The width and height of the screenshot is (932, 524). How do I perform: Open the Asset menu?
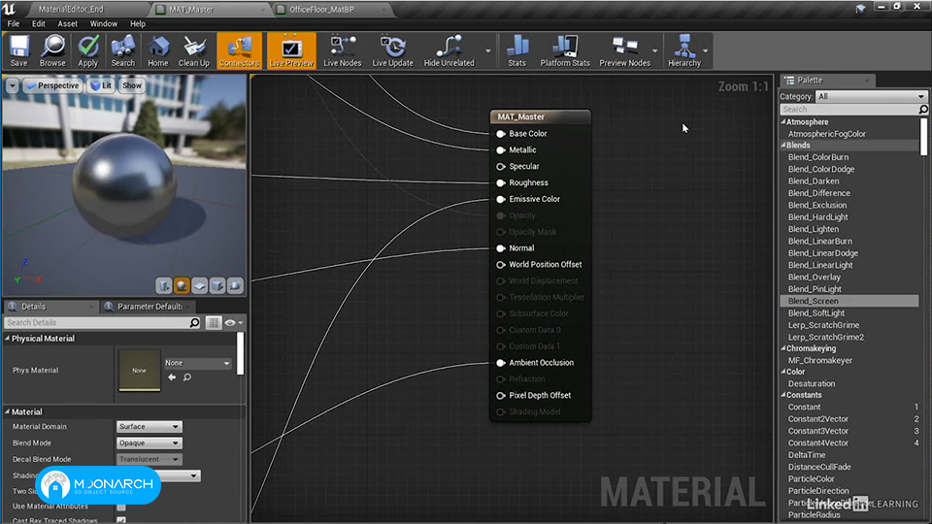(x=67, y=23)
